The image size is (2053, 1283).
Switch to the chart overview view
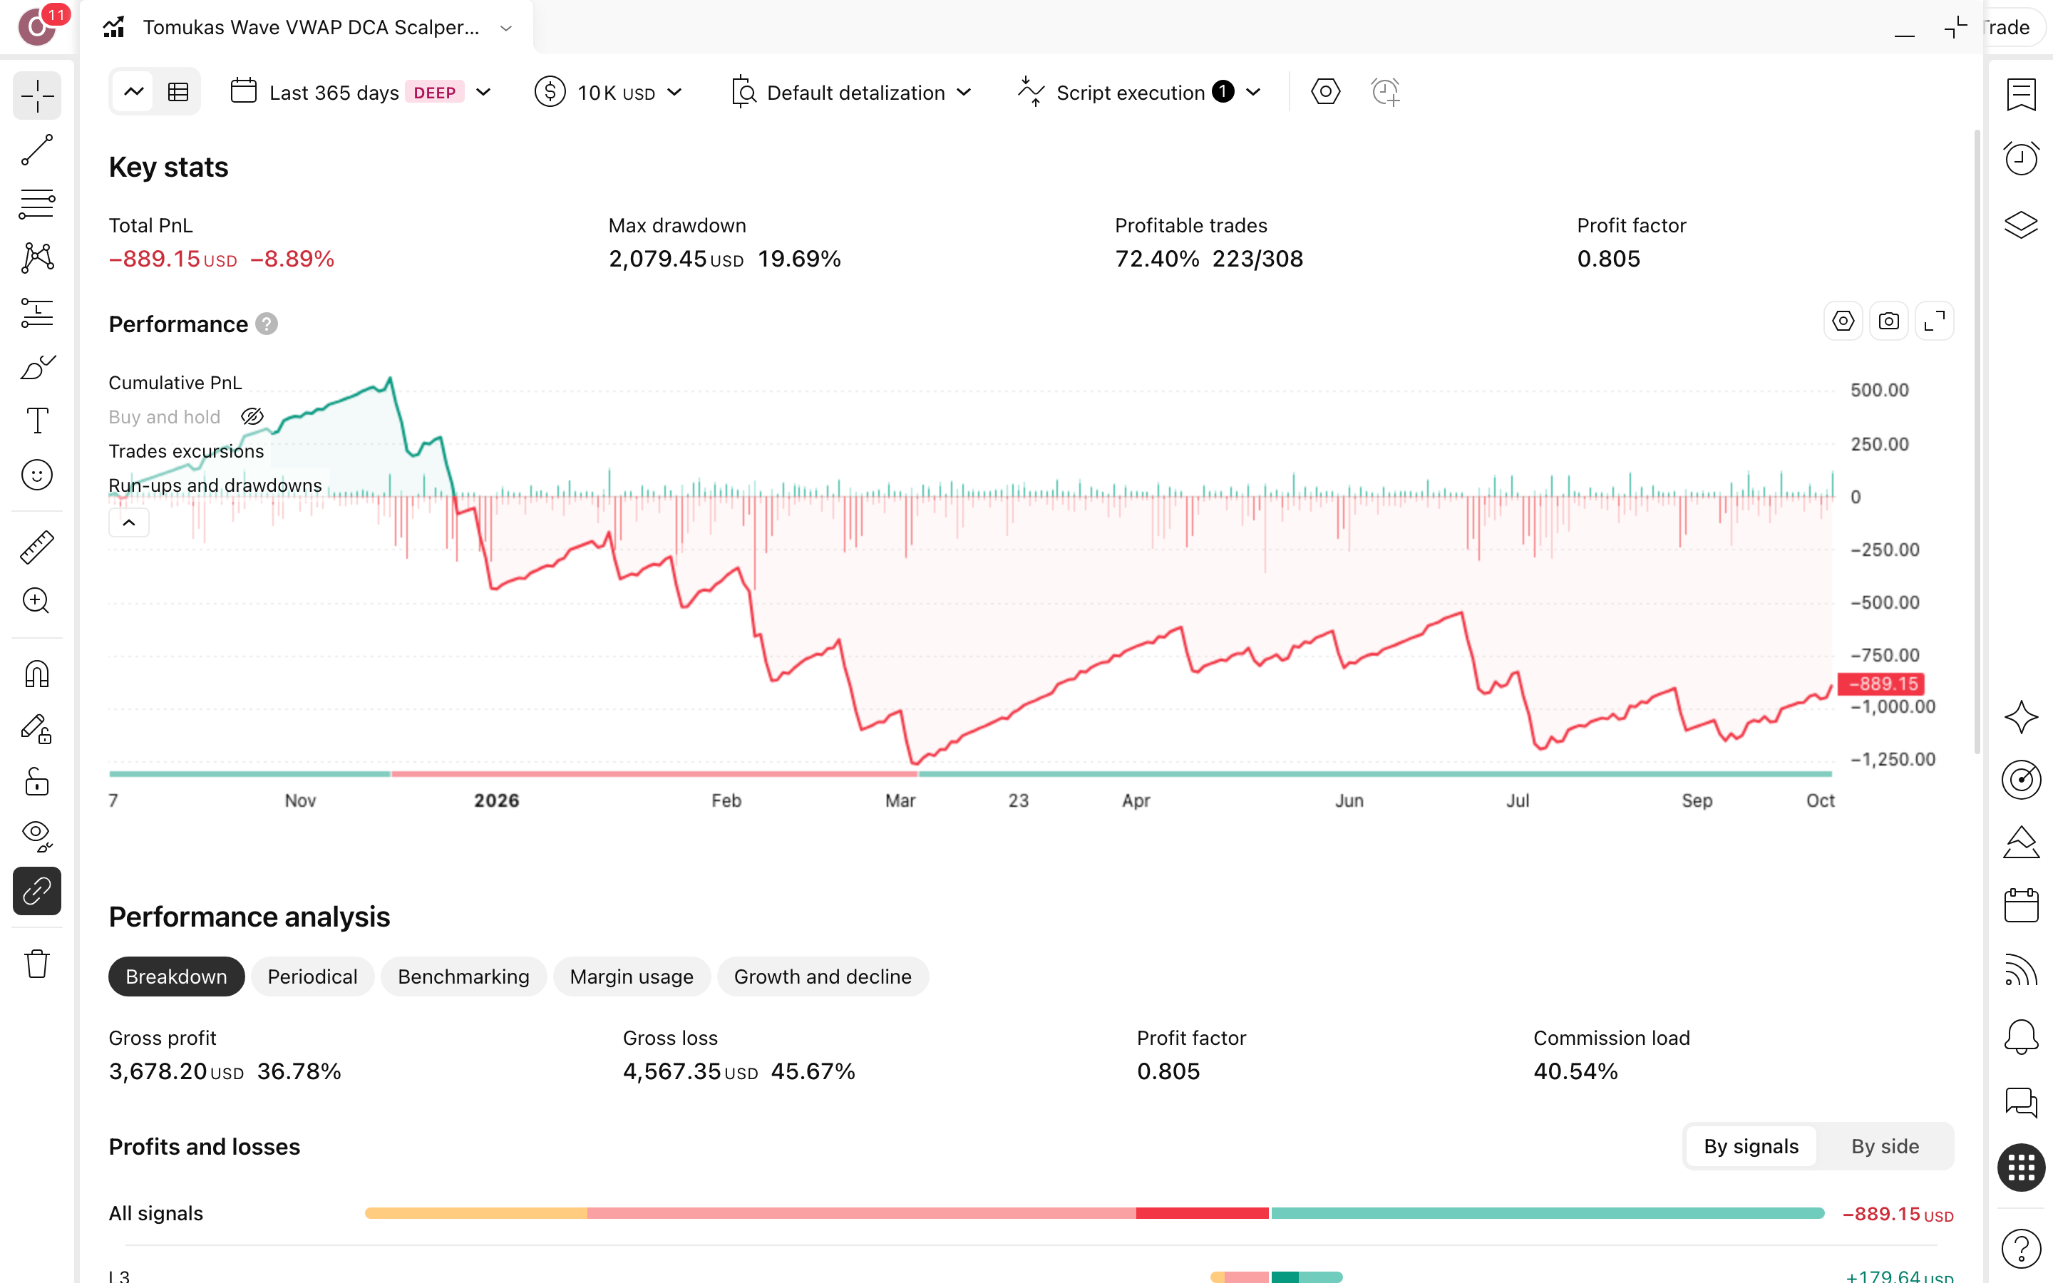[x=133, y=92]
